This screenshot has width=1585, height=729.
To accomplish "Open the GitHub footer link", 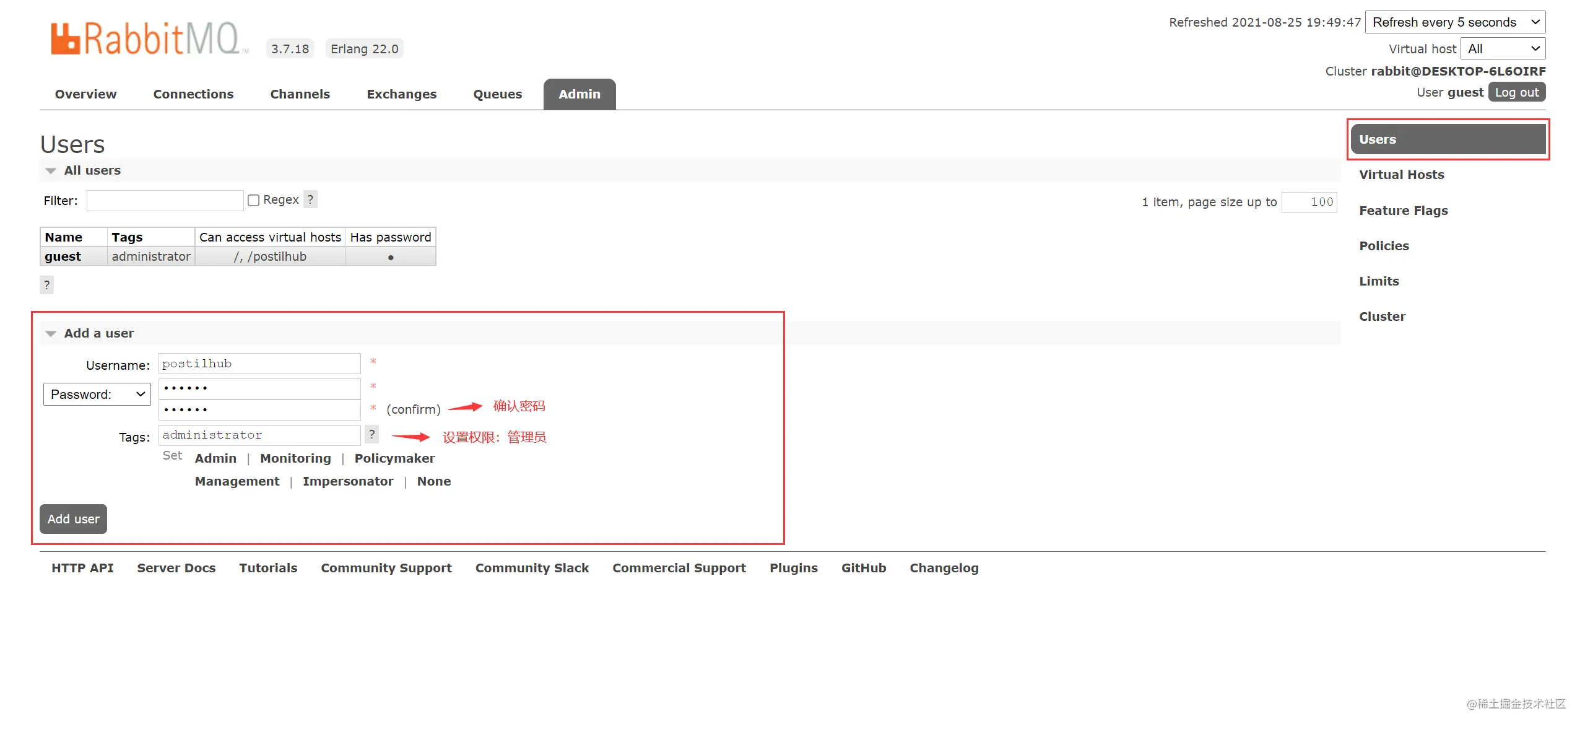I will tap(863, 568).
